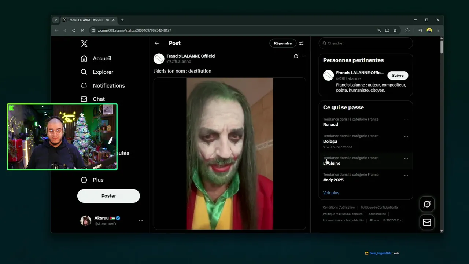This screenshot has width=469, height=264.
Task: Bookmark this page with the star
Action: (x=395, y=30)
